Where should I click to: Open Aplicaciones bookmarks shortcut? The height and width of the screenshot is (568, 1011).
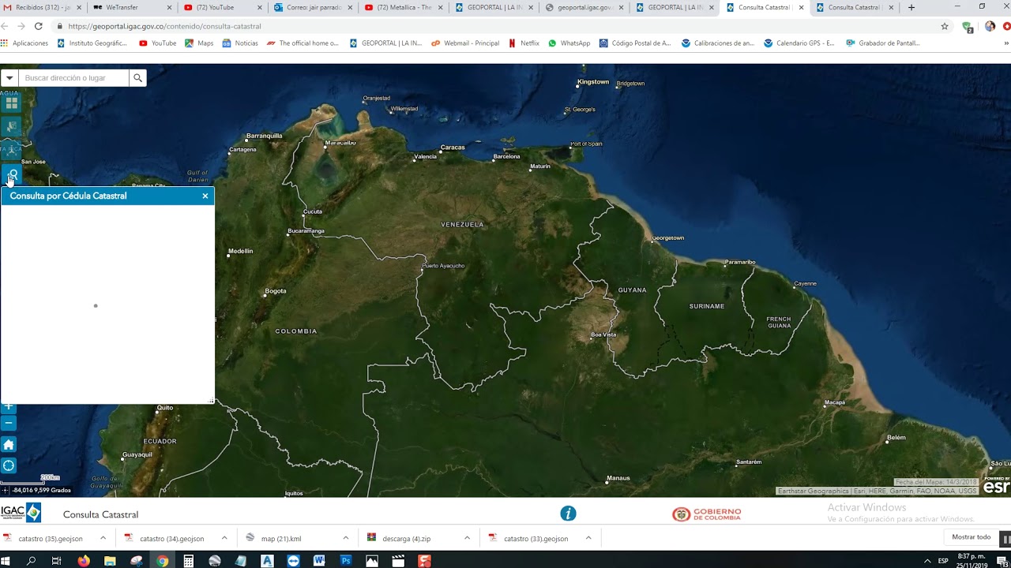(x=25, y=43)
